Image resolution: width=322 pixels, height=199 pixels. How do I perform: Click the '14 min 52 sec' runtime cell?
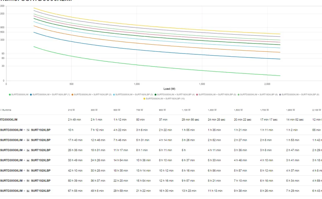295,120
